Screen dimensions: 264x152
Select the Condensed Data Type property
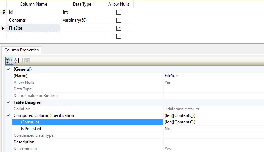click(x=138, y=135)
